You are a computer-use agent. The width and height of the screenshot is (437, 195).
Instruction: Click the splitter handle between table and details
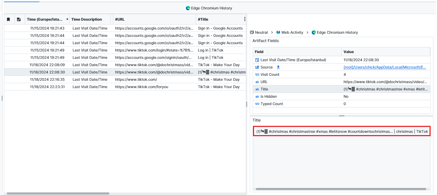tap(247, 104)
